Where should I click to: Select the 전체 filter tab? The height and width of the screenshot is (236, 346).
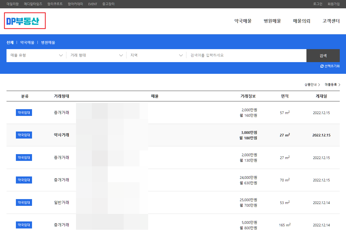10,42
